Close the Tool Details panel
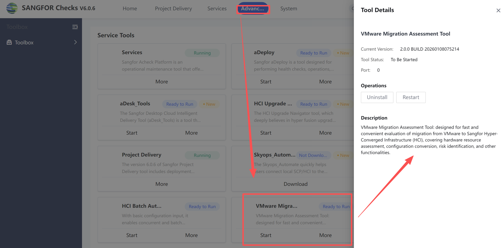501x248 pixels. tap(498, 11)
